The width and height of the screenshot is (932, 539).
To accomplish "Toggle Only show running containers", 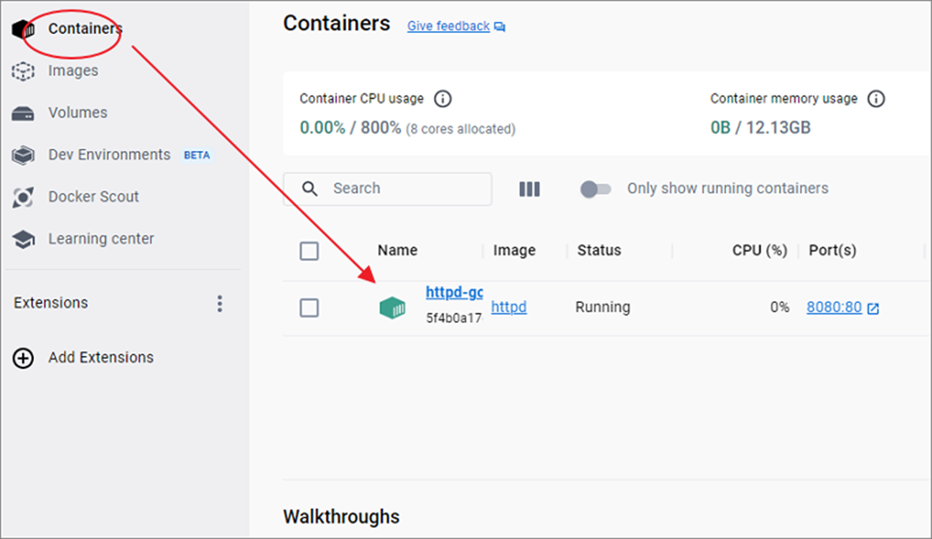I will point(596,189).
